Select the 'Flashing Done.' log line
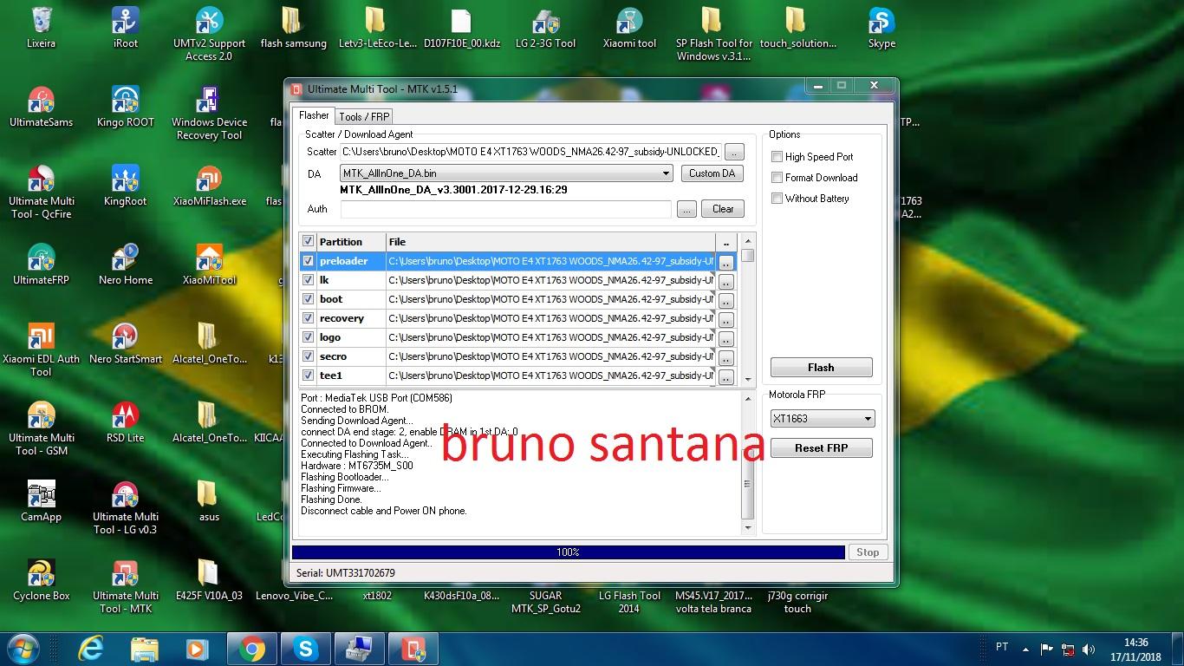The height and width of the screenshot is (666, 1184). [331, 499]
